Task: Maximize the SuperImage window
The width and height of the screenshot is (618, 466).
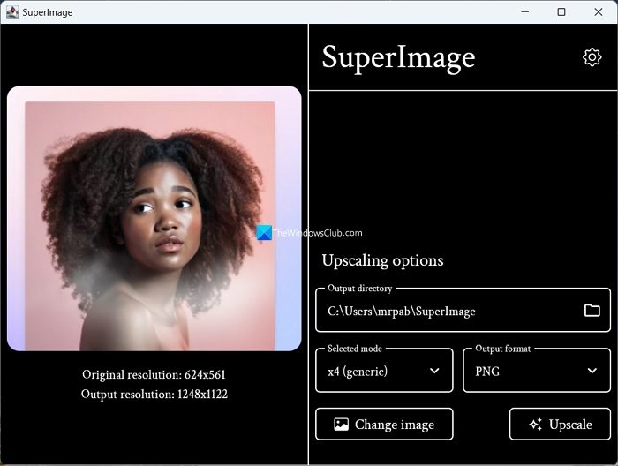Action: click(x=561, y=11)
